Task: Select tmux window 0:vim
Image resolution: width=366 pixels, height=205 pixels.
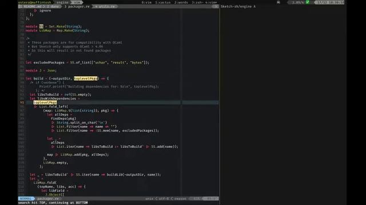Action: (x=146, y=2)
